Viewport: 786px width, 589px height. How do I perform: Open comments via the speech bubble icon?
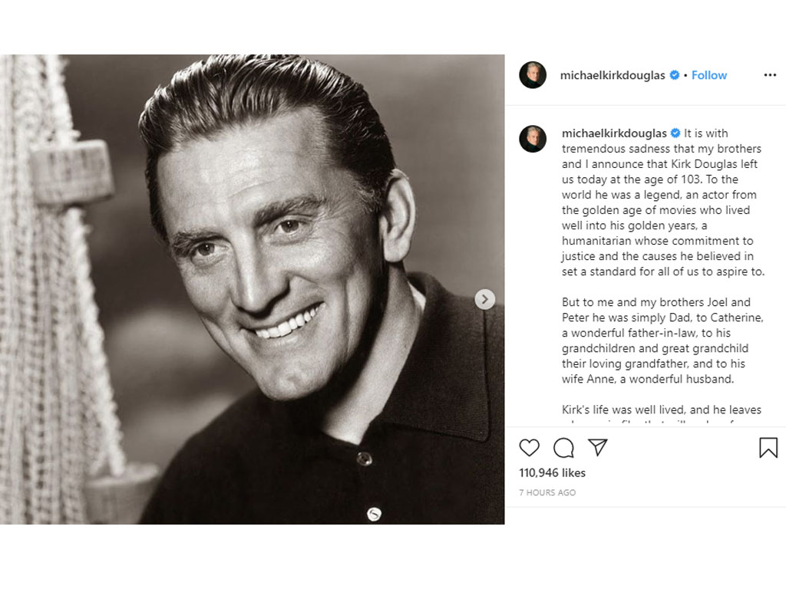[x=563, y=448]
